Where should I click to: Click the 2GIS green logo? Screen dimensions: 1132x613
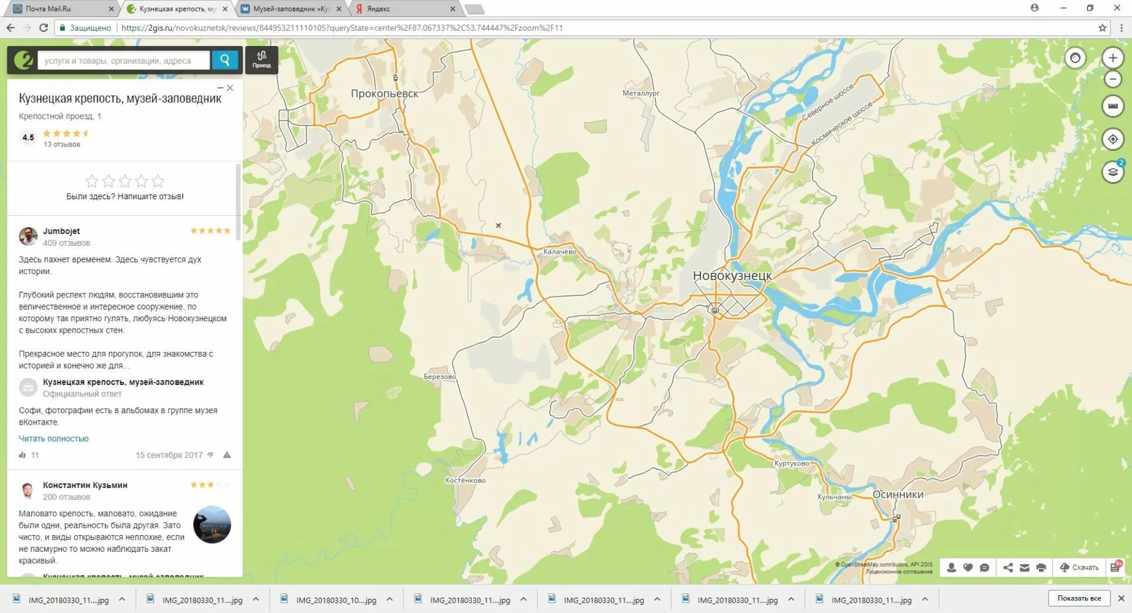point(23,60)
